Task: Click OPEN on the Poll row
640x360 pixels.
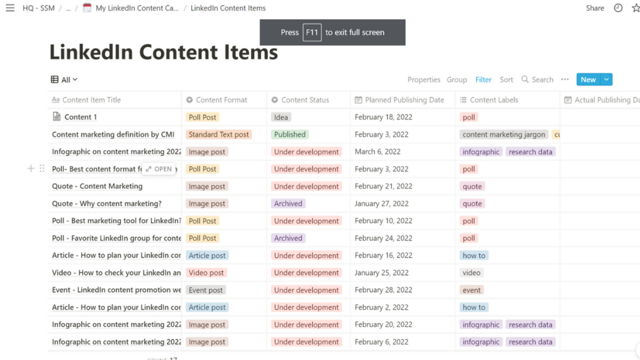Action: [x=159, y=169]
